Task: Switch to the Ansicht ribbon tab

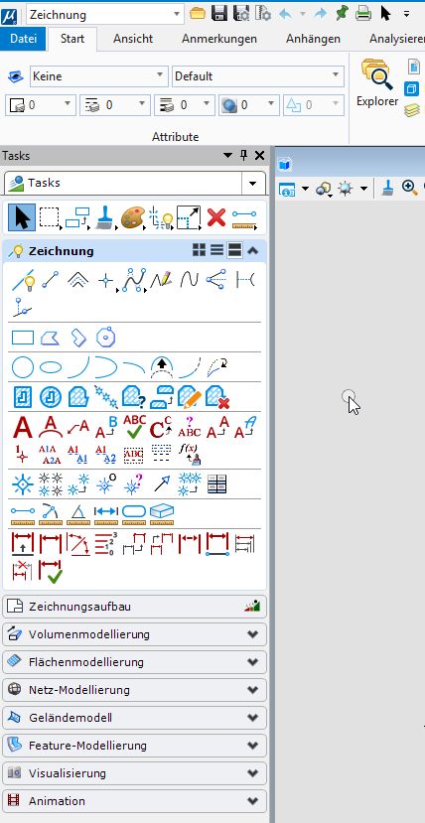Action: 133,39
